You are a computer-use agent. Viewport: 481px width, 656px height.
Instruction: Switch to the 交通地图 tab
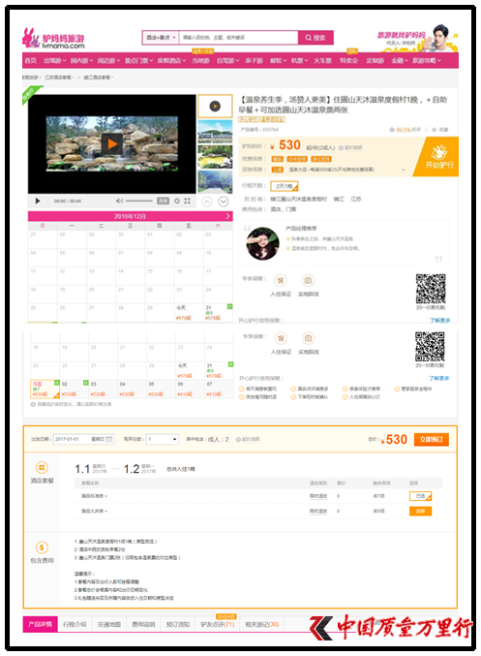[109, 624]
